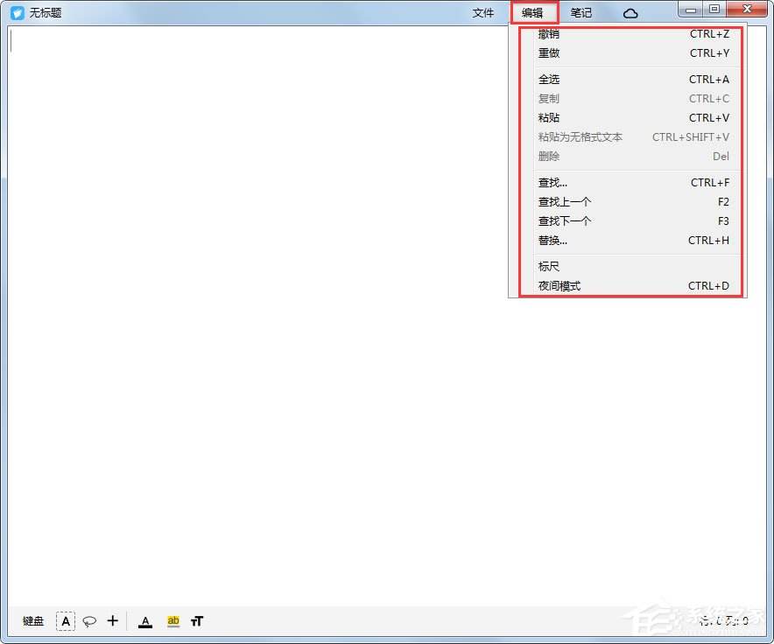Click the plus add icon
This screenshot has height=644, width=774.
[x=112, y=620]
